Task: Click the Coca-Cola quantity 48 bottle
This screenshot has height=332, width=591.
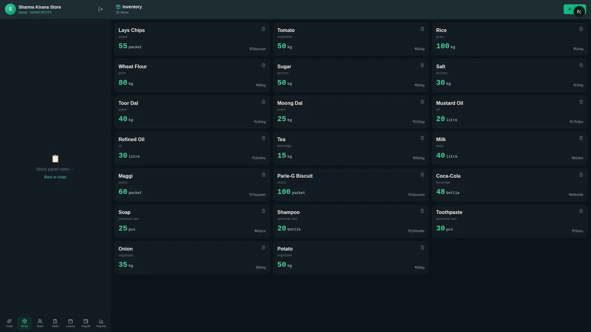Action: pos(448,192)
